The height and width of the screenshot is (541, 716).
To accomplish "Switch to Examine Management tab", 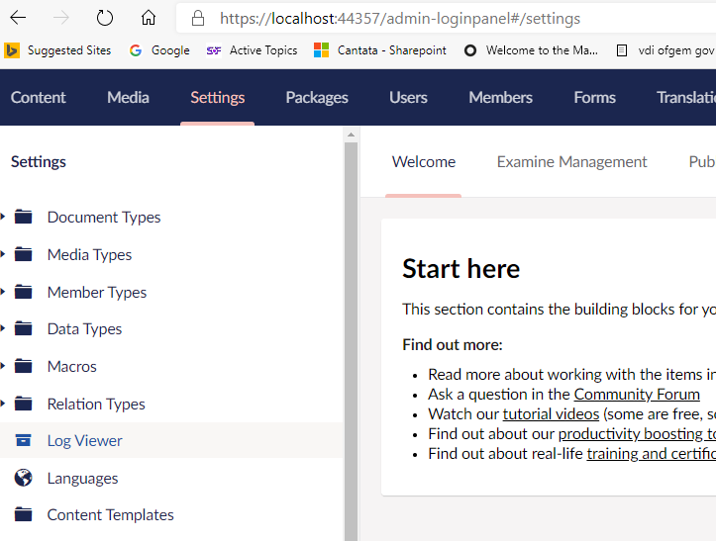I will pyautogui.click(x=571, y=161).
